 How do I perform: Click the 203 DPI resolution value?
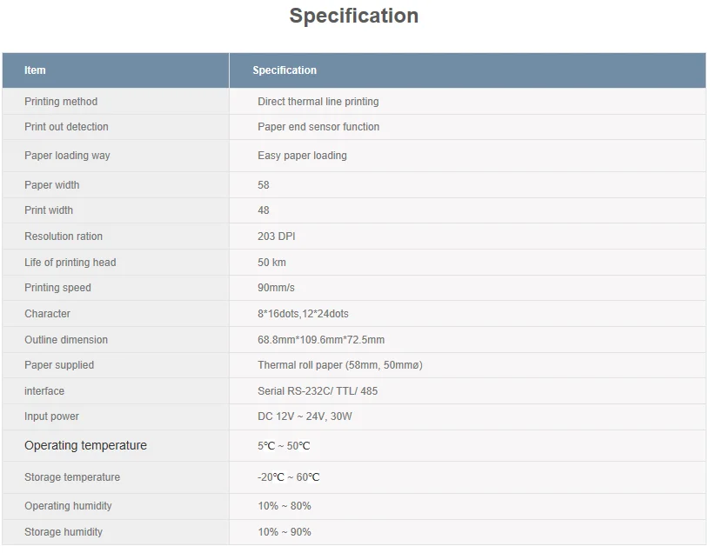[278, 237]
